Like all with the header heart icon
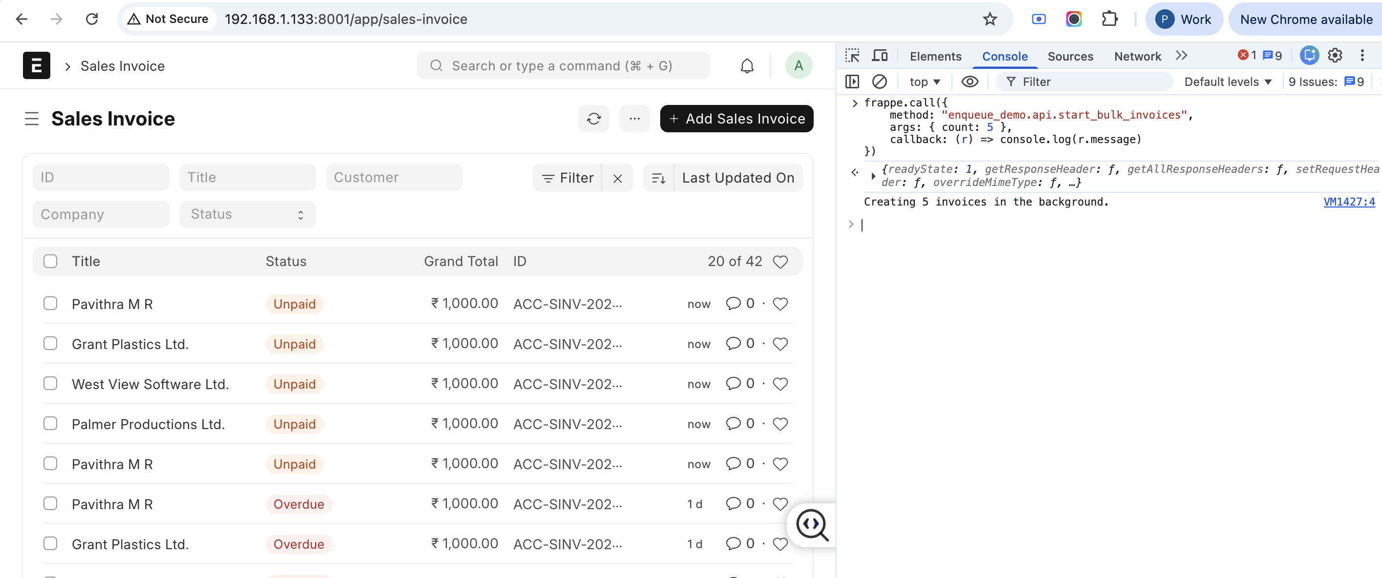This screenshot has width=1382, height=578. click(x=780, y=262)
